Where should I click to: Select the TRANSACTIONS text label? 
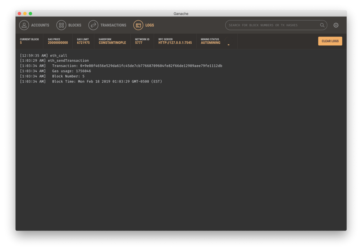click(x=113, y=25)
